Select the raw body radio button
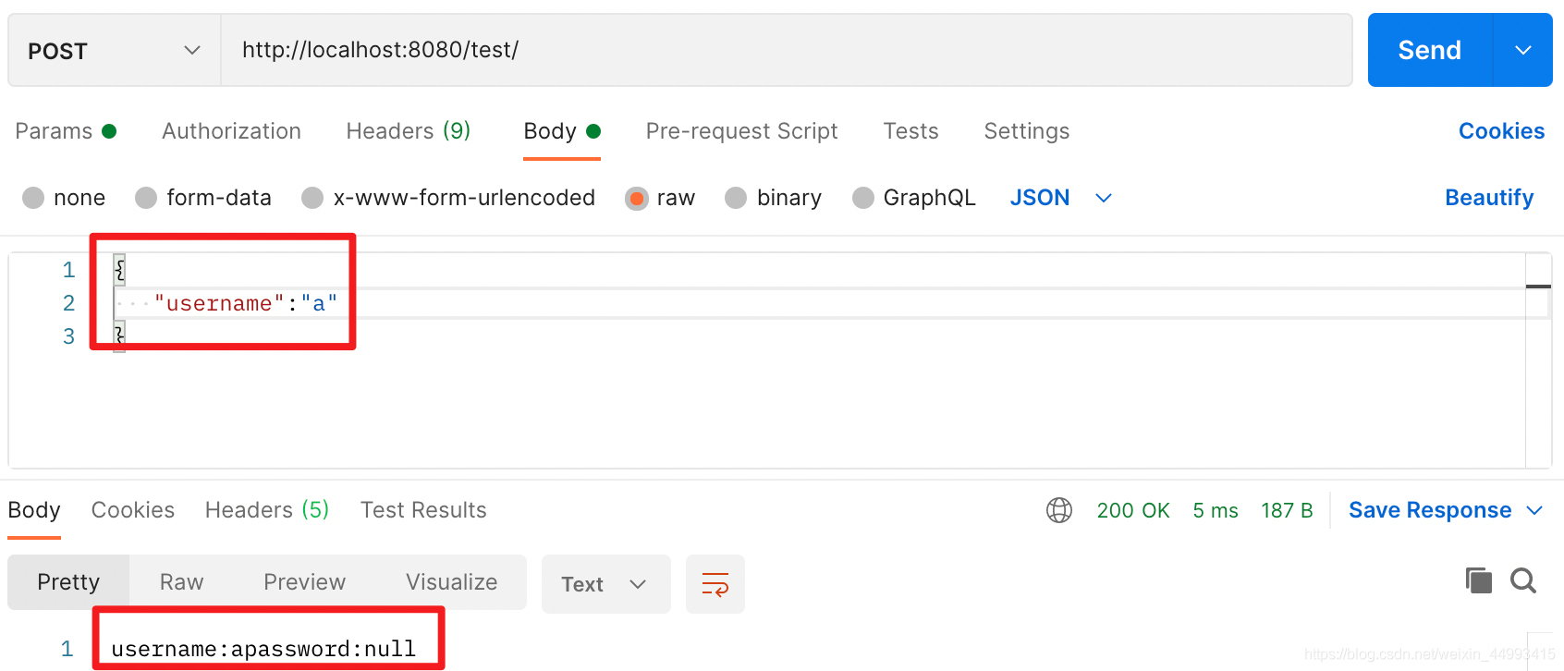The height and width of the screenshot is (671, 1564). (637, 198)
